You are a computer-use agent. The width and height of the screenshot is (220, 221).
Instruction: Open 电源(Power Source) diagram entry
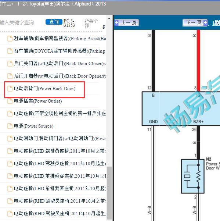(34, 126)
